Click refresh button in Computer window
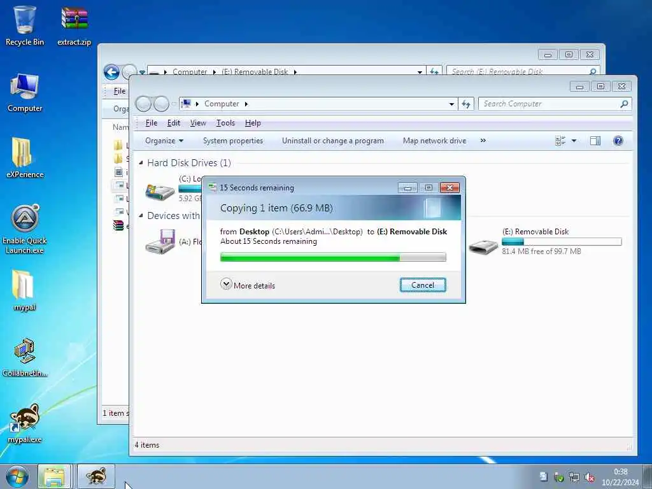652x489 pixels. coord(466,104)
